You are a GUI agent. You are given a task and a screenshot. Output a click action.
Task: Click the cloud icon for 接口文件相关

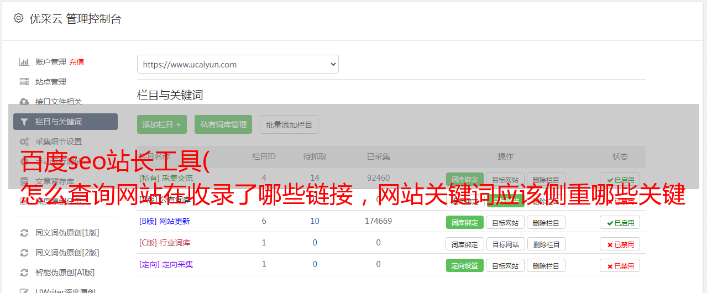24,102
